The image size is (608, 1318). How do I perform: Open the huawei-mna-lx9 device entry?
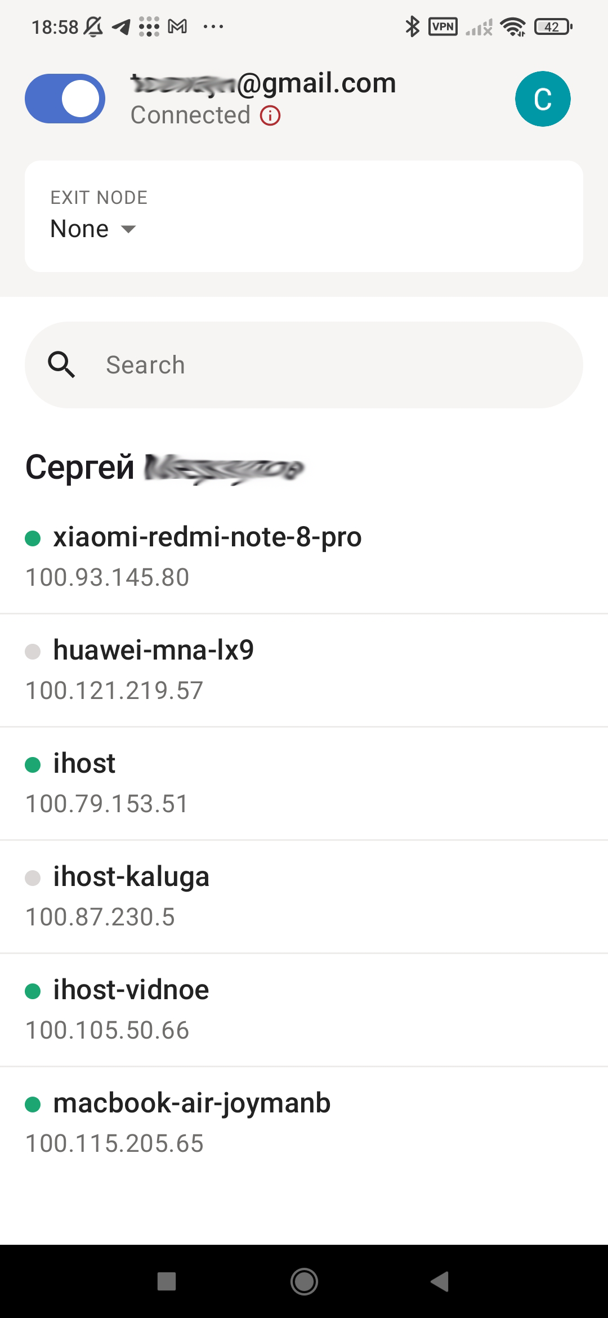(304, 670)
